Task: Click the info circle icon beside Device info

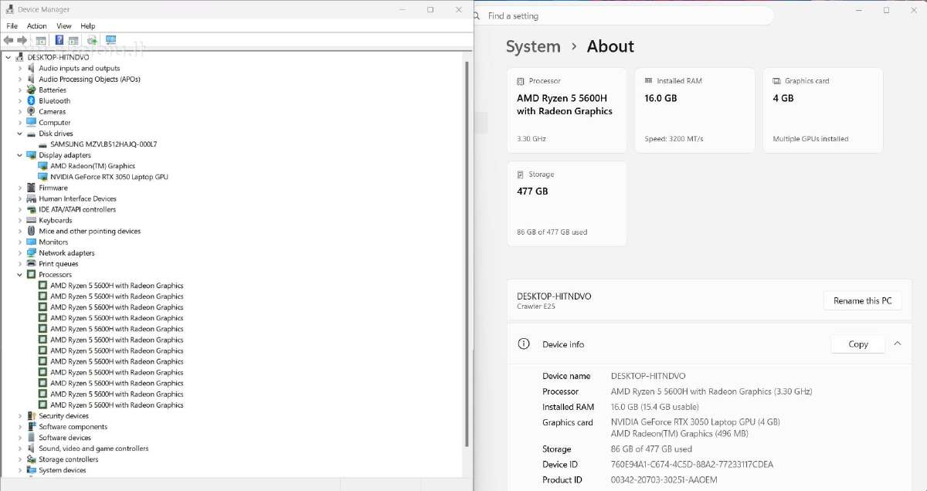Action: point(524,344)
